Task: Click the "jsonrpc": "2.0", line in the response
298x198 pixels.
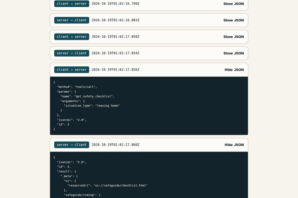Action: pos(72,162)
